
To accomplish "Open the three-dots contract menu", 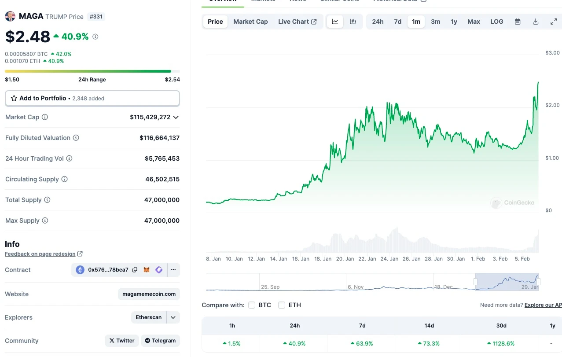I will pos(173,270).
